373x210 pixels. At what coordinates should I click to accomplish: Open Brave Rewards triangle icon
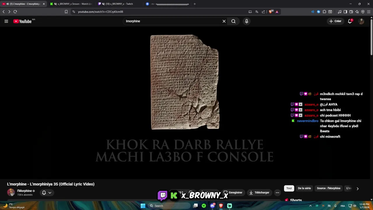tap(277, 12)
